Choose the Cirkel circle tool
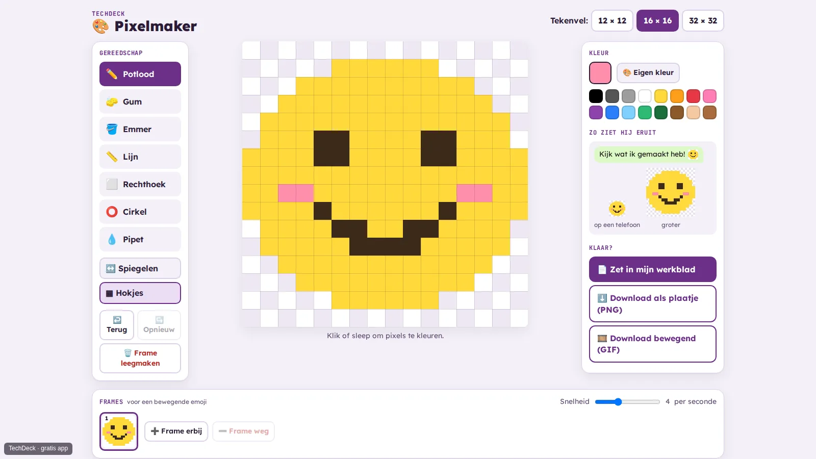Image resolution: width=816 pixels, height=459 pixels. click(x=140, y=212)
